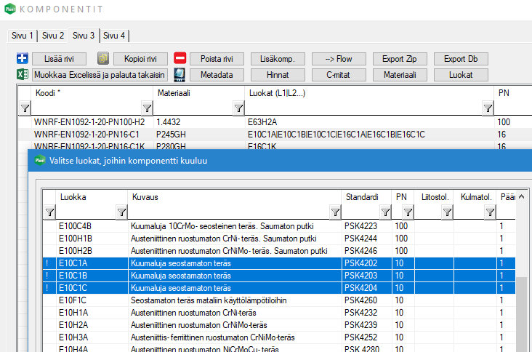Viewport: 532px width, 352px height.
Task: Open the Standardi column filter dropdown
Action: [x=384, y=212]
